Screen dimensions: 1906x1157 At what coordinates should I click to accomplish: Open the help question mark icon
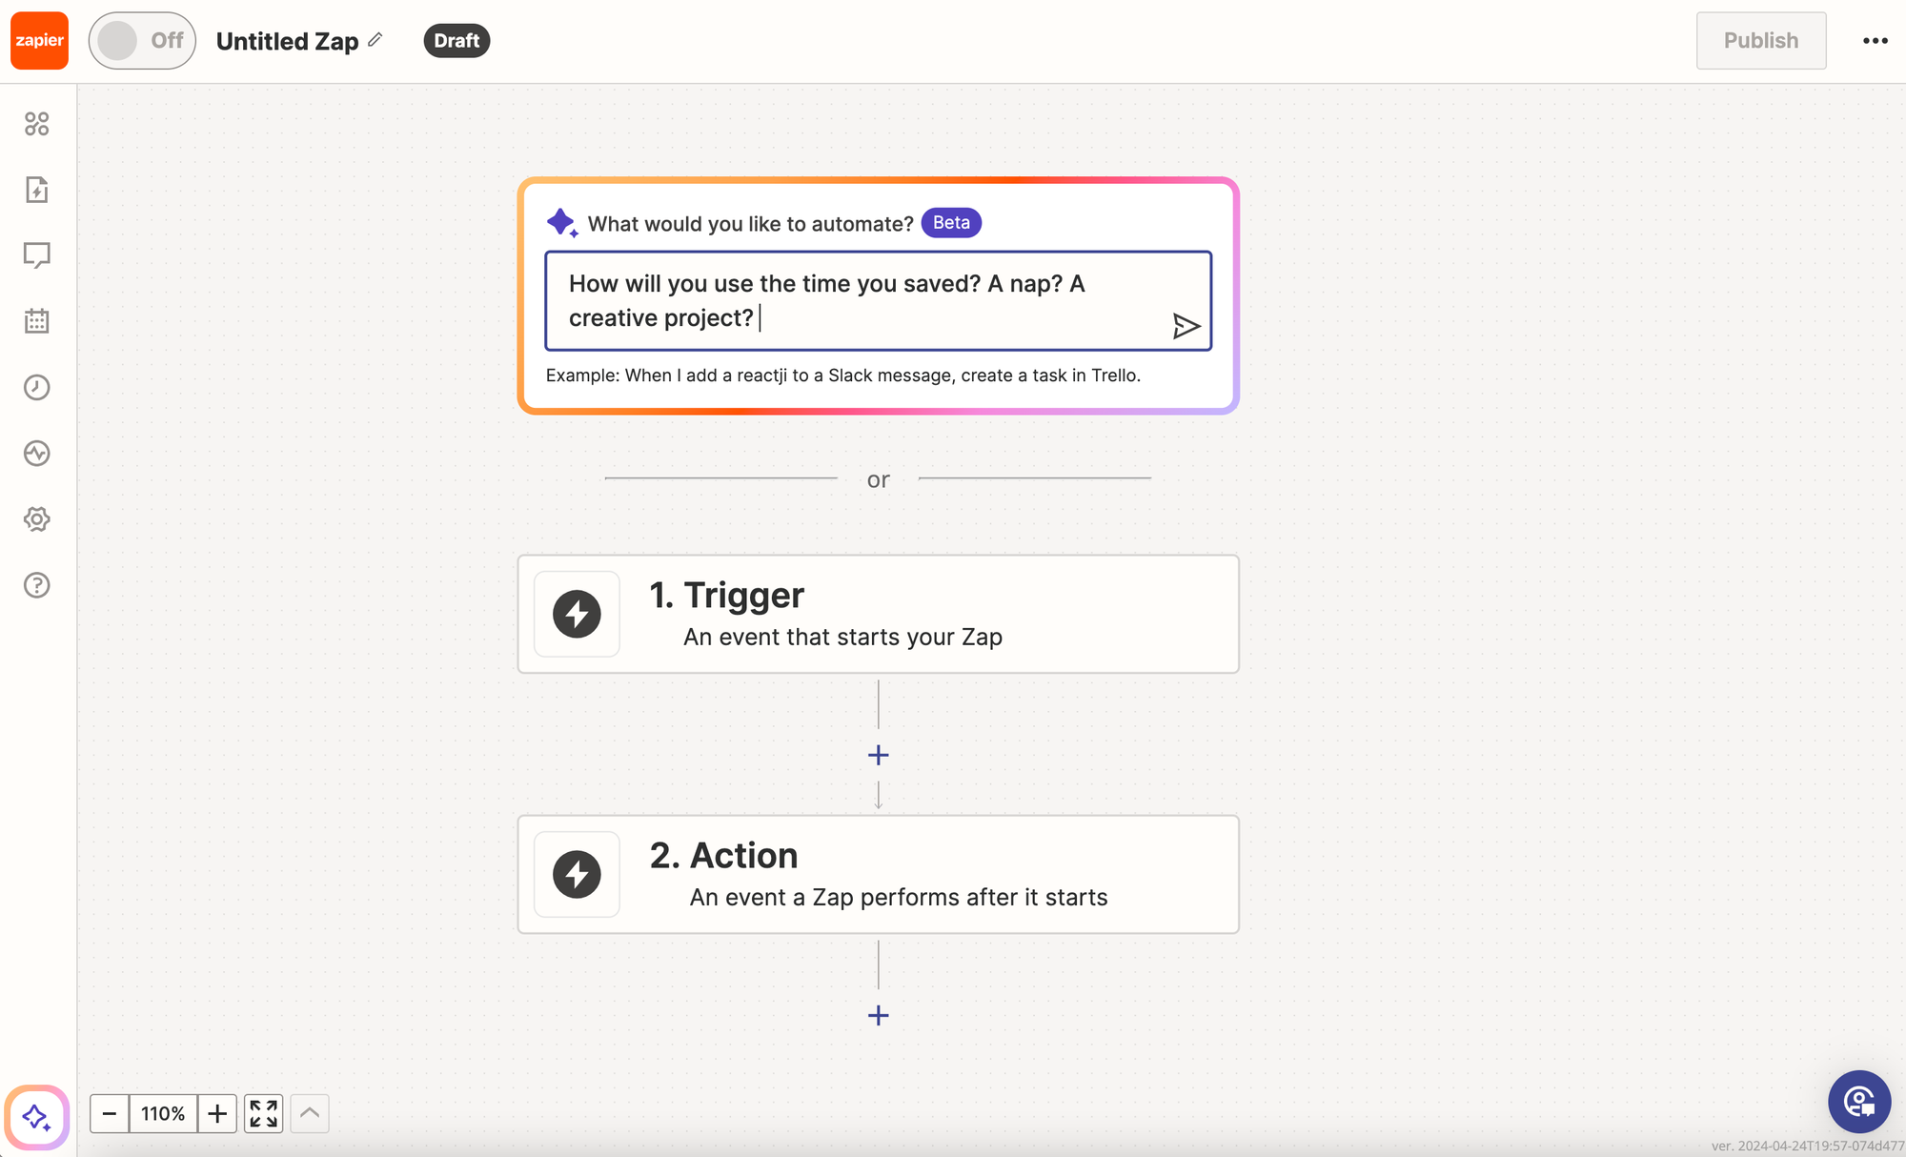[x=36, y=585]
